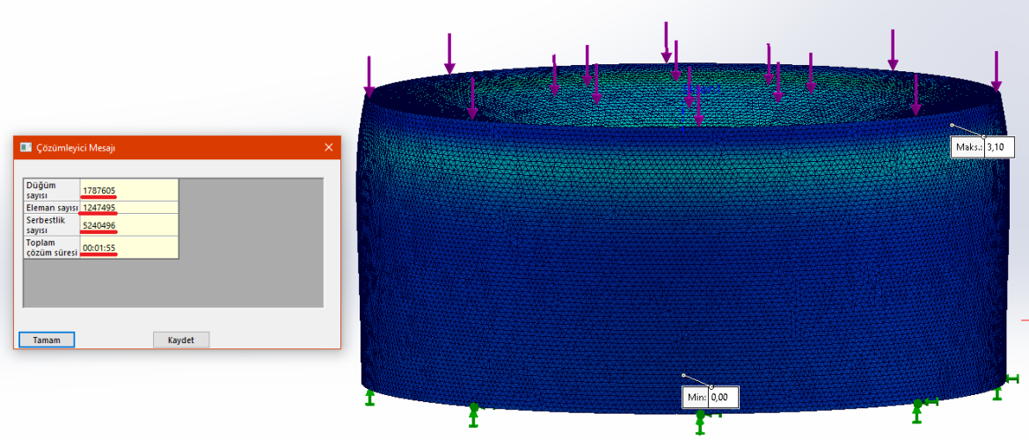Viewport: 1029px width, 440px height.
Task: Click the rightmost purple force arrow
Action: coord(996,71)
